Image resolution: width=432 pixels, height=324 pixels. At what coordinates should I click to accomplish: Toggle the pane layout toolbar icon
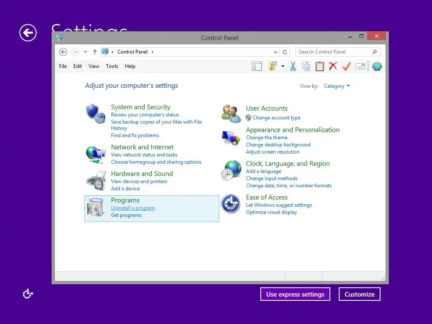pos(257,66)
